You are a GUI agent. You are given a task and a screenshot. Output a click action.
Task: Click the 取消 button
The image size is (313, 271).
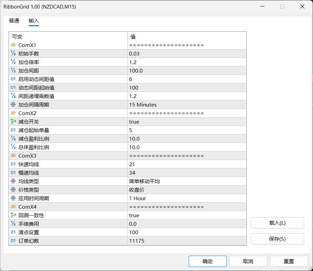[248, 261]
